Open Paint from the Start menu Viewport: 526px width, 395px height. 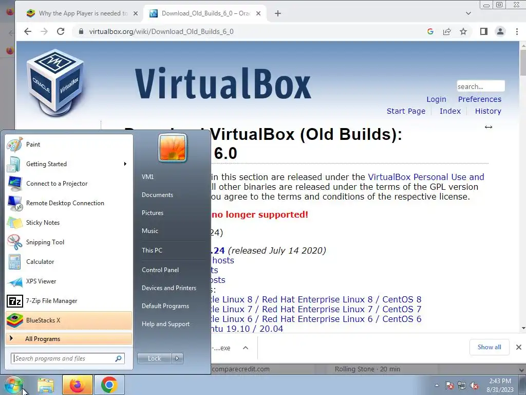pyautogui.click(x=68, y=145)
